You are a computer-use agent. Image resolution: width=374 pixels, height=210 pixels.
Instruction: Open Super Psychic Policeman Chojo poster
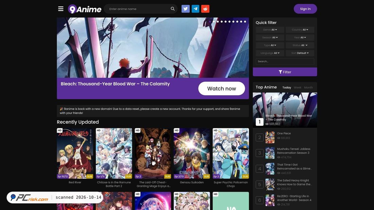click(231, 153)
